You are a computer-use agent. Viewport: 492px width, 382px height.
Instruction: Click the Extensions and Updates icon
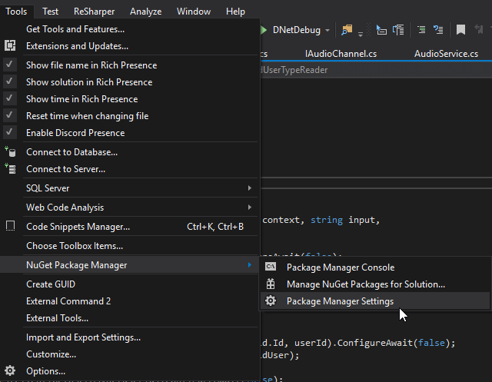10,46
